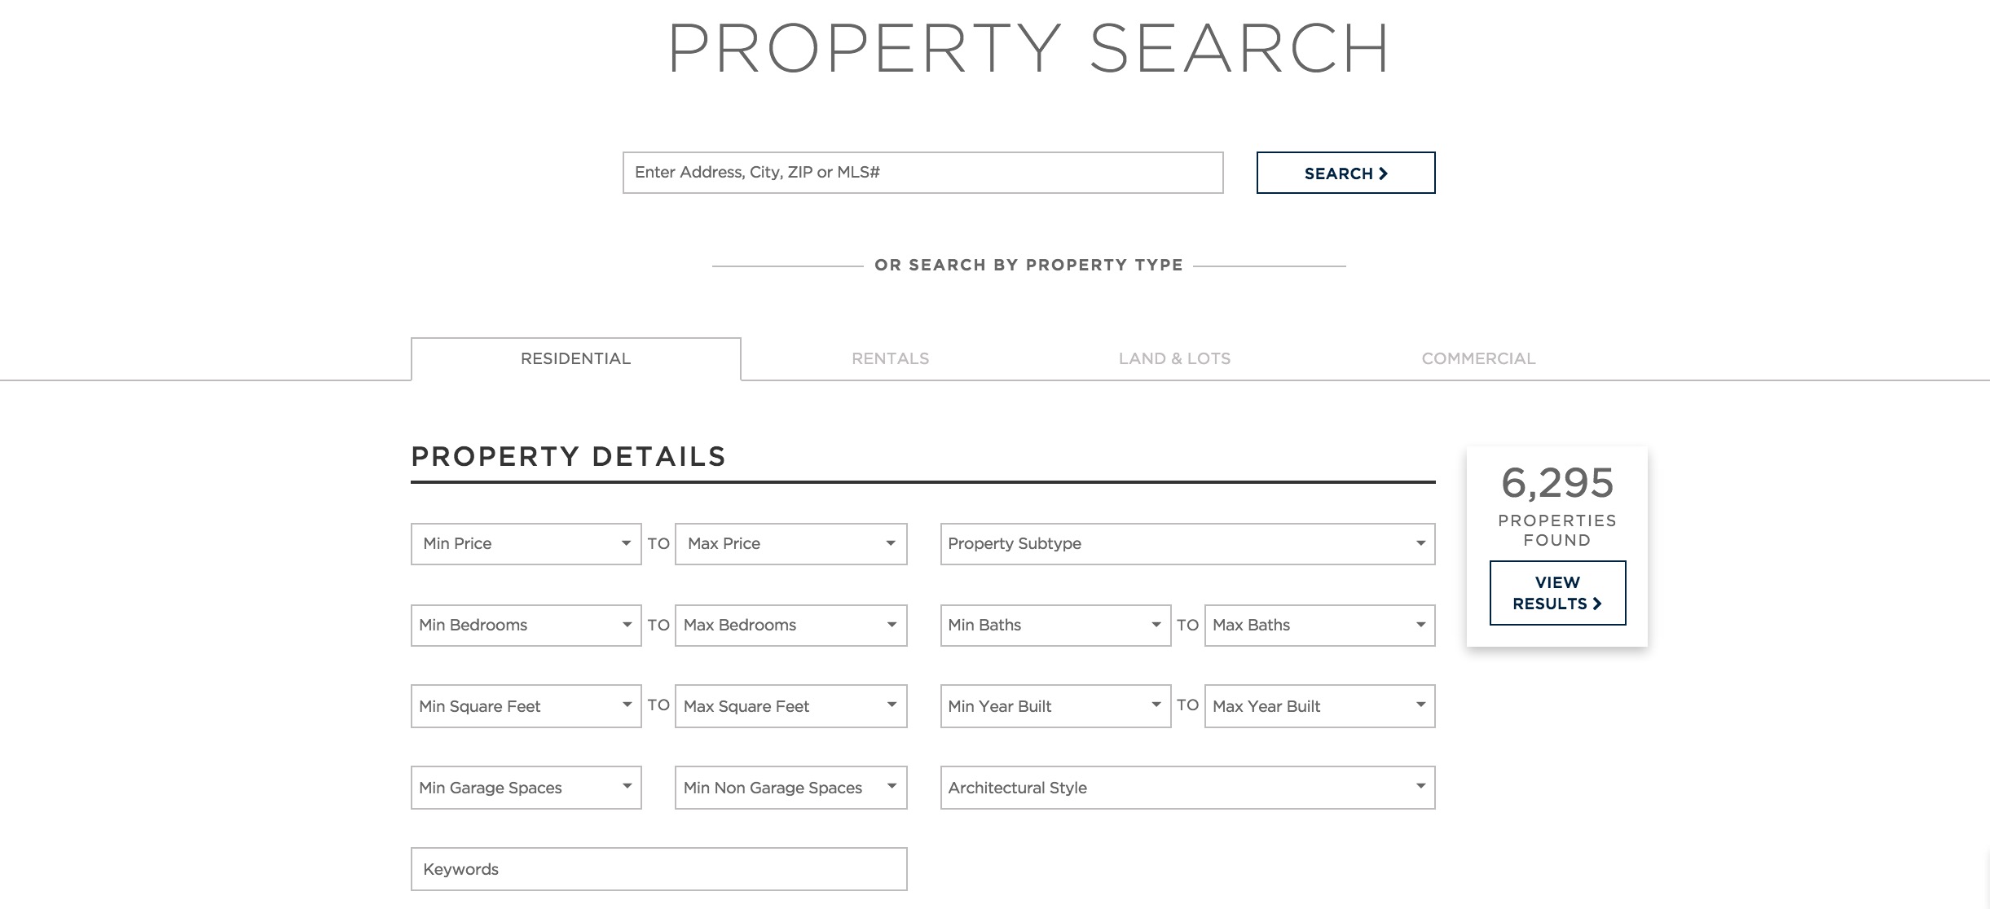Viewport: 1990px width, 909px height.
Task: Open the Min Non Garage Spaces dropdown
Action: pyautogui.click(x=790, y=788)
